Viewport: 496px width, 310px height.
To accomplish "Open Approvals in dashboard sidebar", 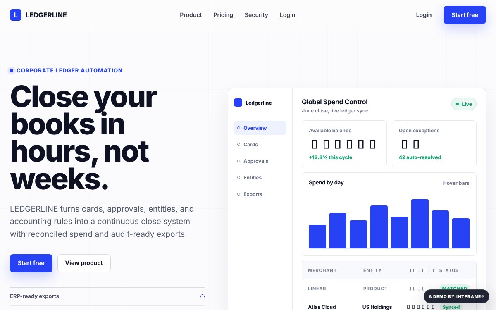I will pyautogui.click(x=260, y=161).
